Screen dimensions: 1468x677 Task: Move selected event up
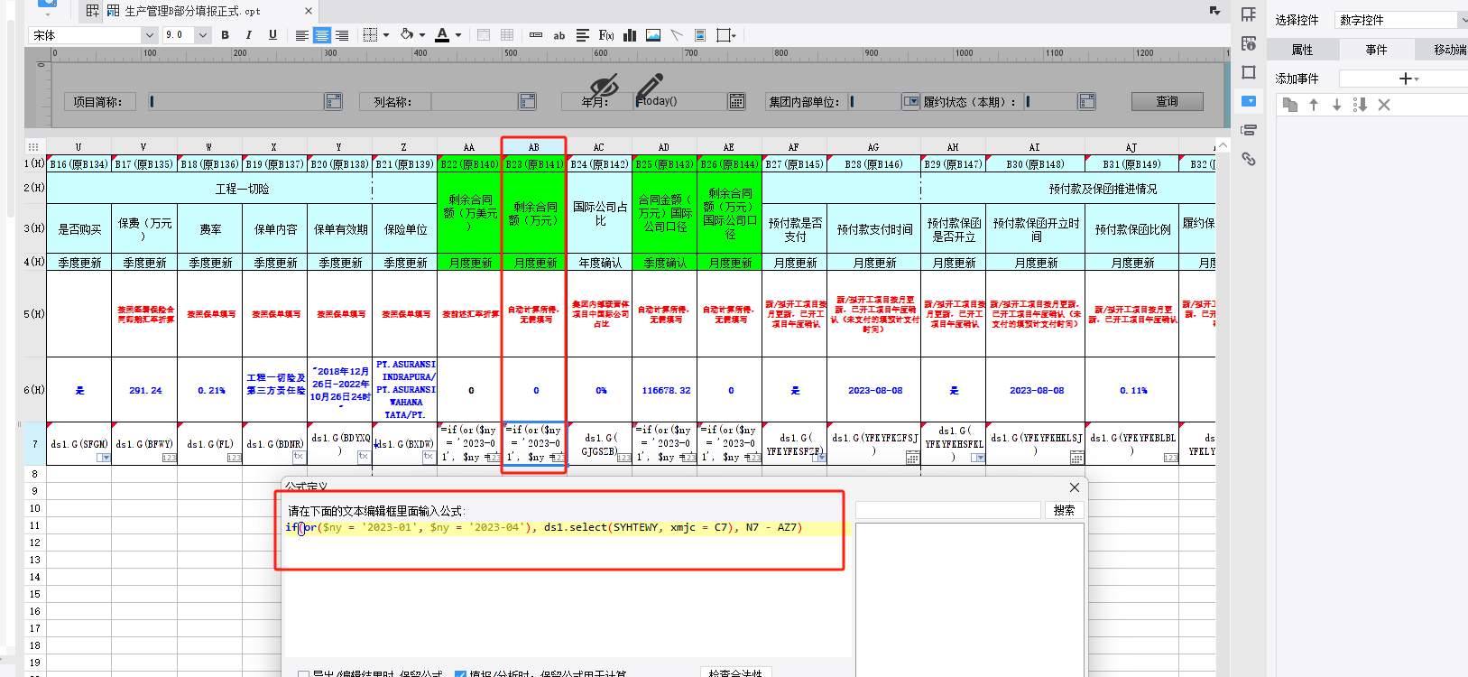click(x=1314, y=105)
